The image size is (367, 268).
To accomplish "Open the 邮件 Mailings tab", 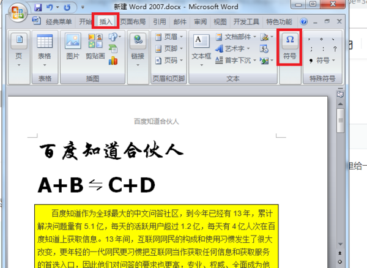I will [x=180, y=22].
